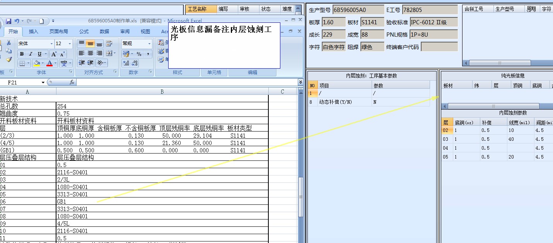Switch to the 页面布局 ribbon tab
The image size is (553, 243).
pos(59,32)
